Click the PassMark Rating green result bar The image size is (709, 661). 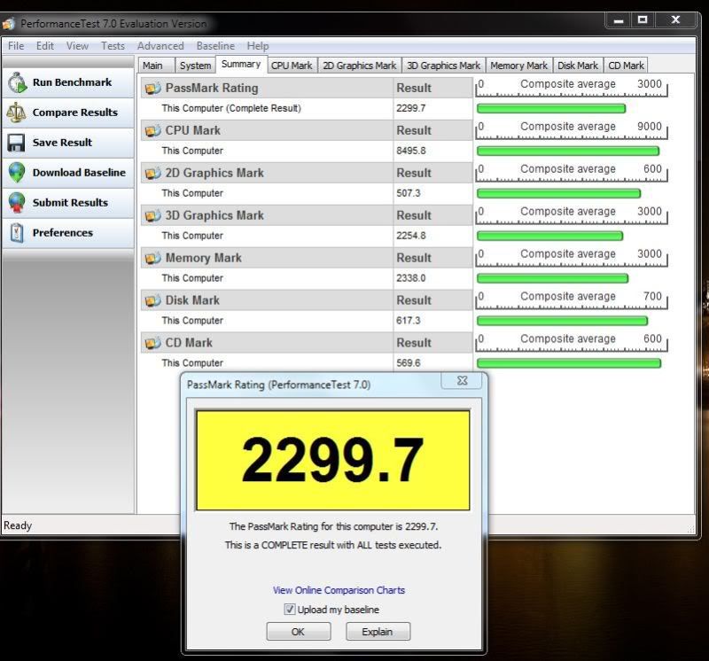coord(551,108)
